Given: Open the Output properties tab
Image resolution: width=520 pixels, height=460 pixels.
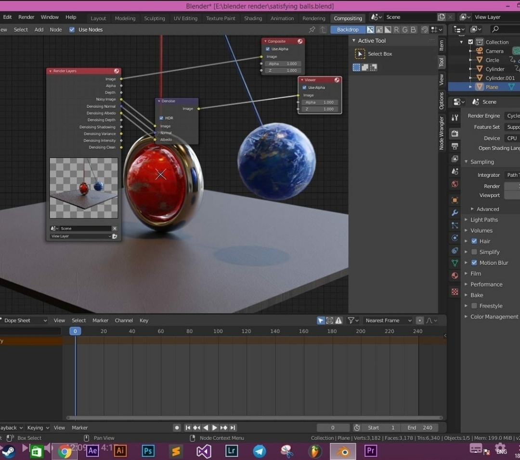Looking at the screenshot, I should 455,146.
